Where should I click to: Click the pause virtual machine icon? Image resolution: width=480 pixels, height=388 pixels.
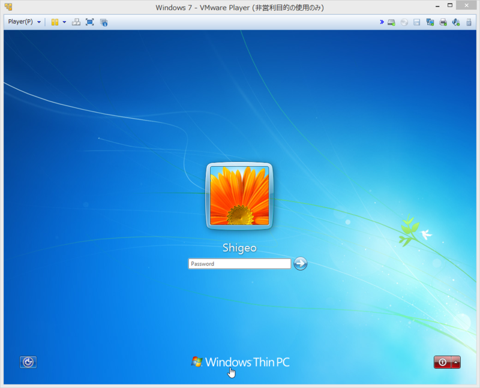pos(55,22)
